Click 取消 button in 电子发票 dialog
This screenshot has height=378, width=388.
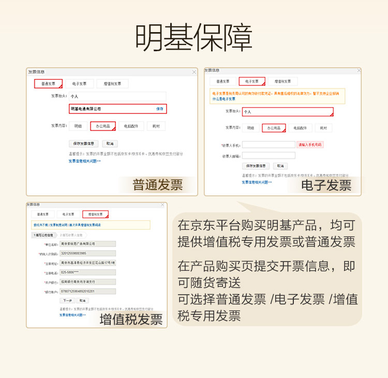click(x=280, y=166)
